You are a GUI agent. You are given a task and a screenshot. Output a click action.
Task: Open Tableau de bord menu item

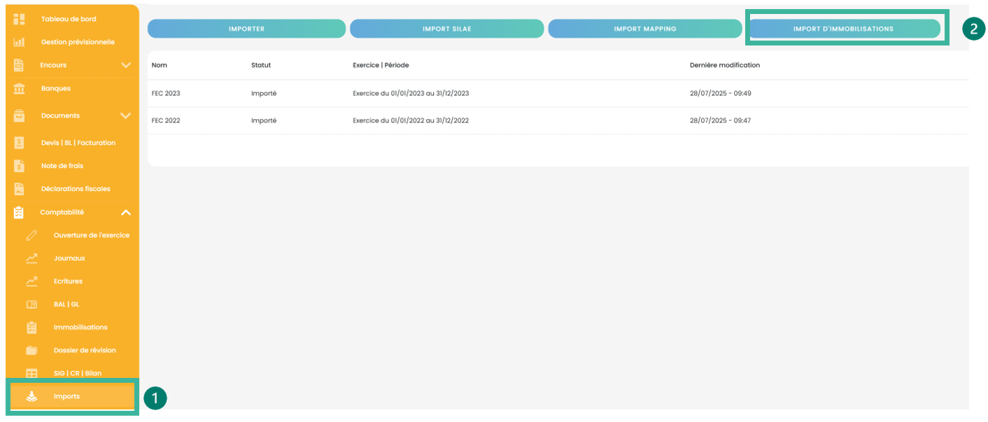point(69,19)
